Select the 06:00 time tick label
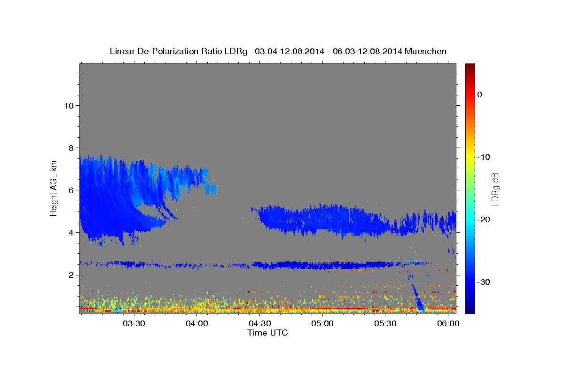 coord(448,324)
